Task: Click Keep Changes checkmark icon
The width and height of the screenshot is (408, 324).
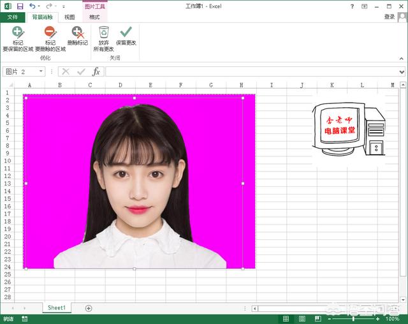Action: pyautogui.click(x=126, y=33)
